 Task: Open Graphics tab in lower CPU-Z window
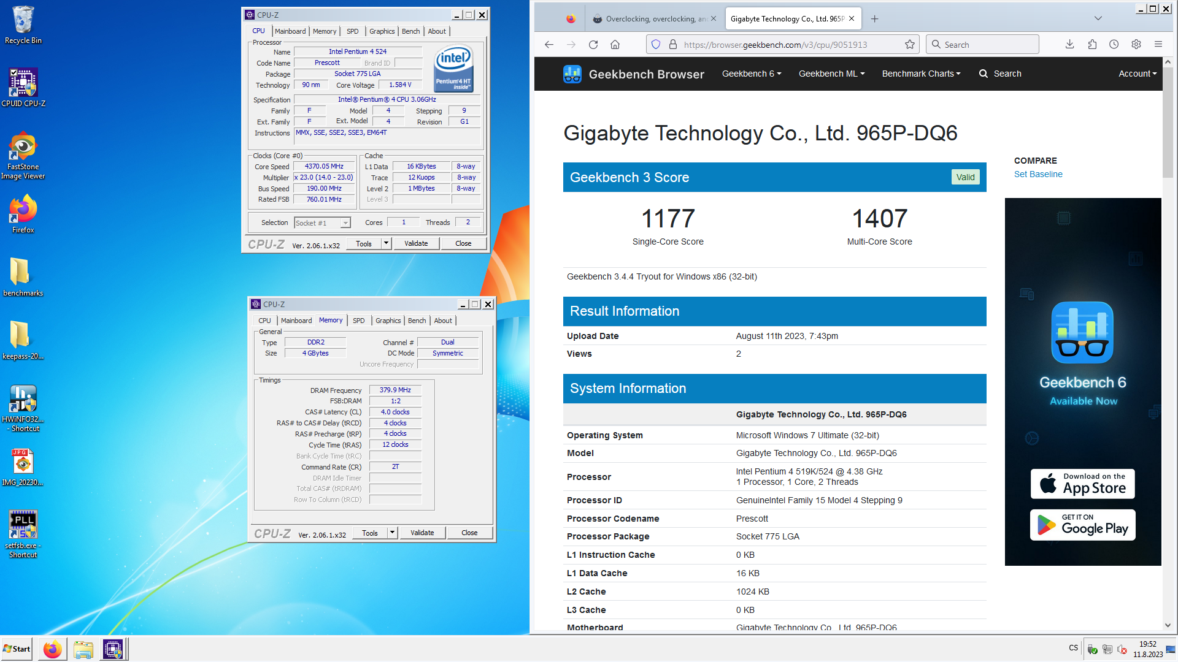point(388,321)
